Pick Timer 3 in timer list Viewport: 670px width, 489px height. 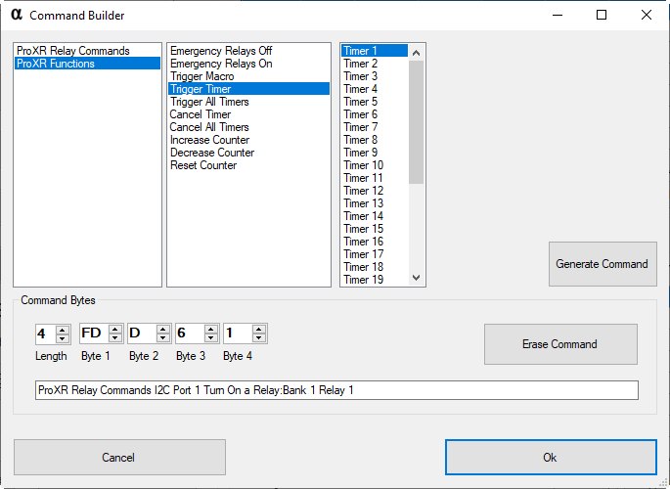[375, 76]
